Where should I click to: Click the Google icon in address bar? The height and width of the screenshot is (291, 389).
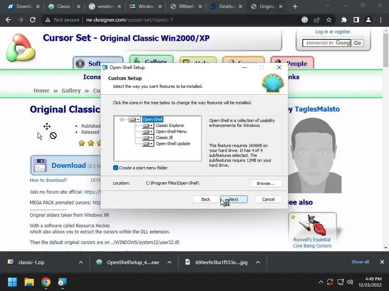point(305,20)
